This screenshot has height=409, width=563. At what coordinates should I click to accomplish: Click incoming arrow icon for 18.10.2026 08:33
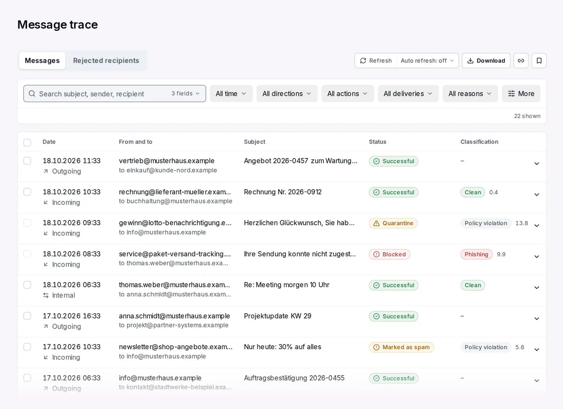[x=46, y=264]
